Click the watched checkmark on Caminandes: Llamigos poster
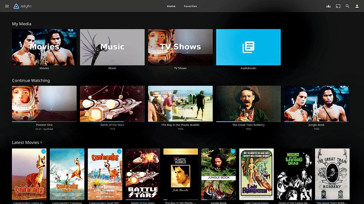Screen dimensions: 364x204 pos(81,152)
